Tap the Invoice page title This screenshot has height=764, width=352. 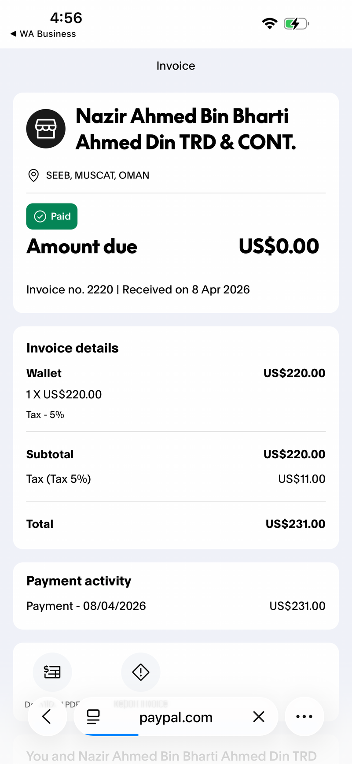176,66
